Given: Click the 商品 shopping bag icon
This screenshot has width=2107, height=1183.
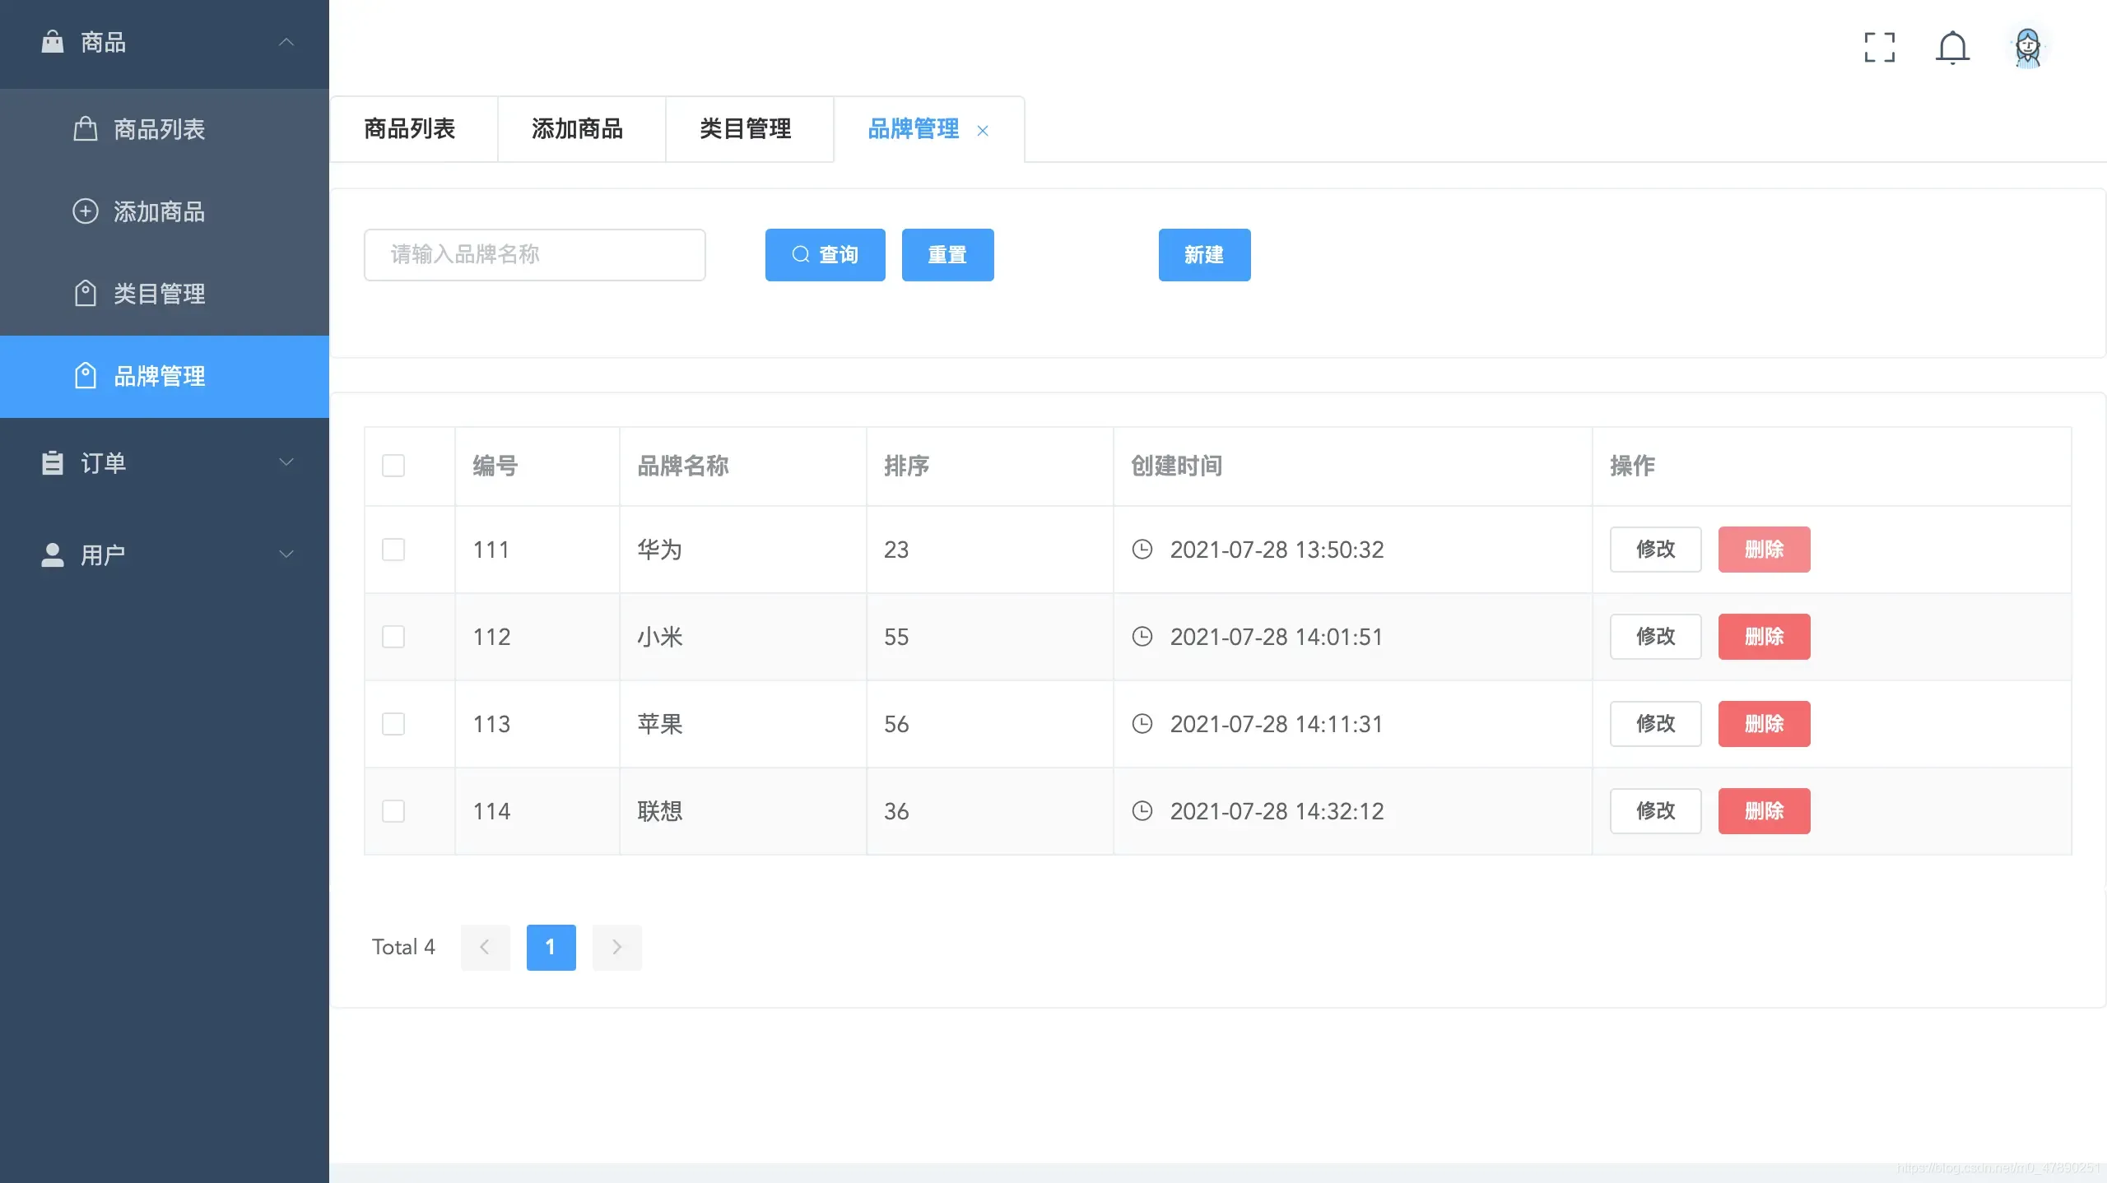Looking at the screenshot, I should pos(53,41).
